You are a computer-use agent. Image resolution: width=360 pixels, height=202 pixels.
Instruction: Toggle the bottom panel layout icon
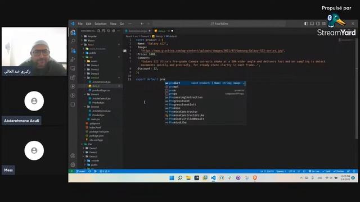[x=312, y=24]
